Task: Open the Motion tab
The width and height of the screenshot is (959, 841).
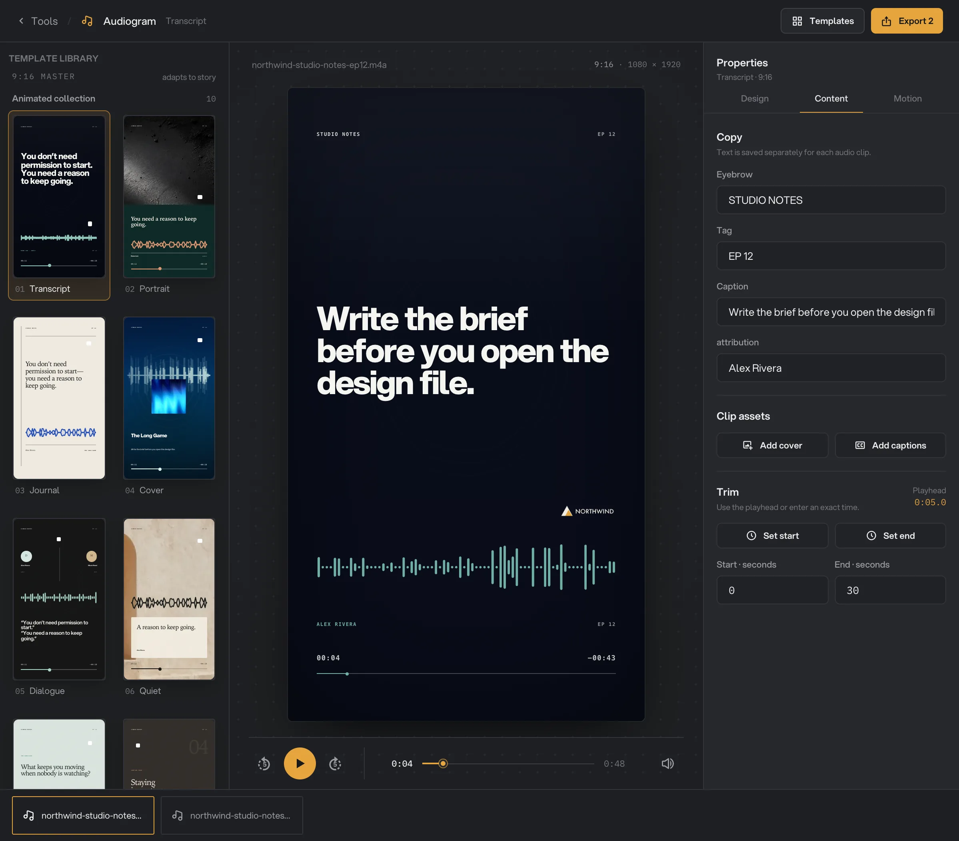Action: click(907, 98)
